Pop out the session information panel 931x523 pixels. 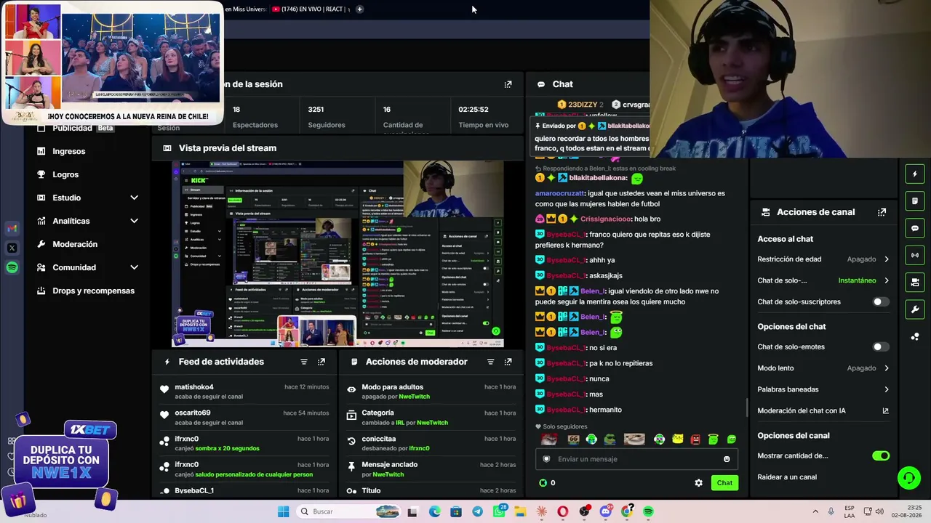point(508,84)
